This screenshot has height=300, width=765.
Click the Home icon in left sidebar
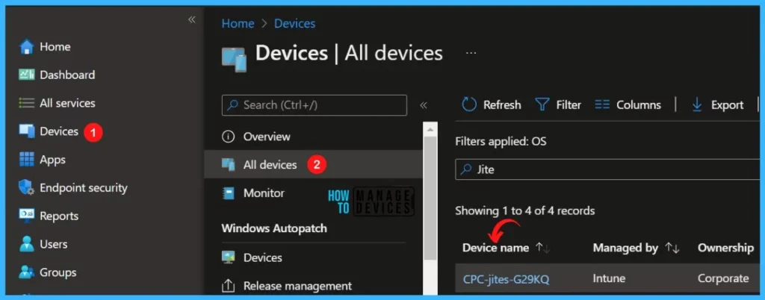(26, 47)
